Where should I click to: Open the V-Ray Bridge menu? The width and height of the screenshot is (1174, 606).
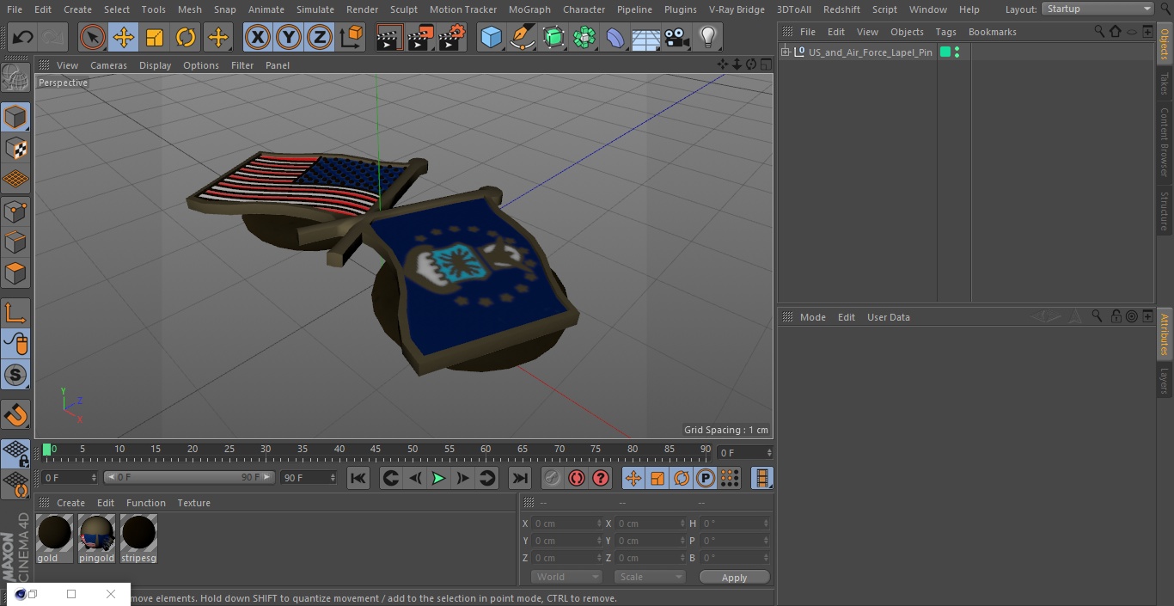tap(737, 9)
